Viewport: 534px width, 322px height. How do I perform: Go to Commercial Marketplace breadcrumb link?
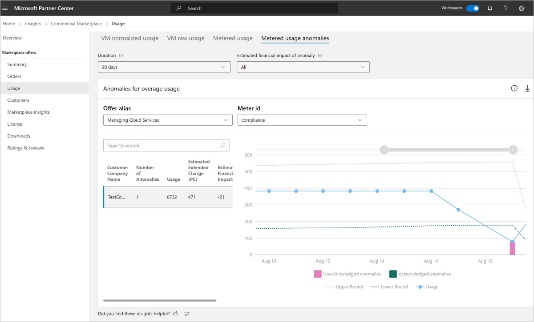[76, 24]
